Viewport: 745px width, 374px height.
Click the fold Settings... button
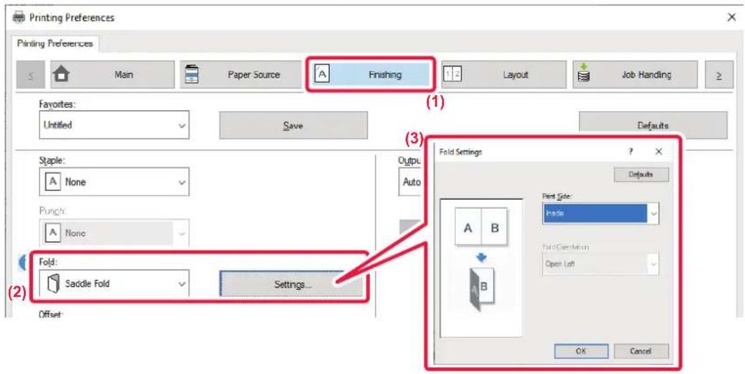tap(291, 284)
